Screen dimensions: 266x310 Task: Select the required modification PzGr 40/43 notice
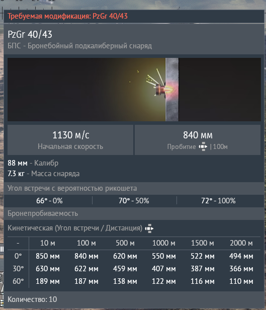click(68, 16)
